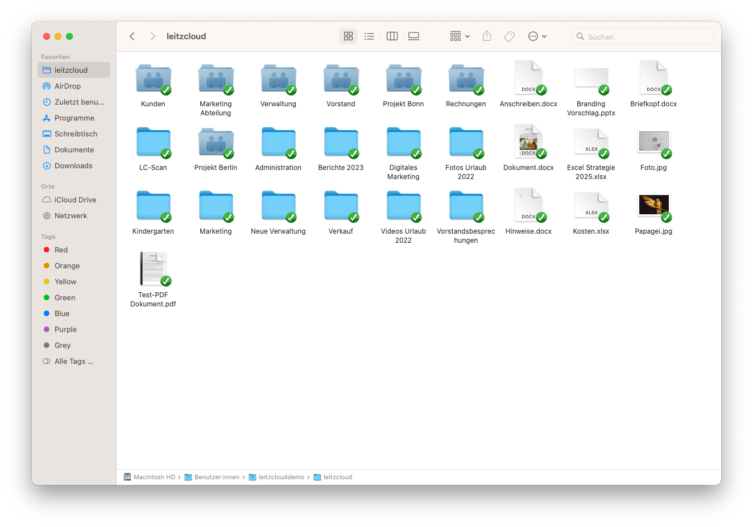This screenshot has height=527, width=753.
Task: Select AirDrop in the sidebar
Action: [67, 86]
